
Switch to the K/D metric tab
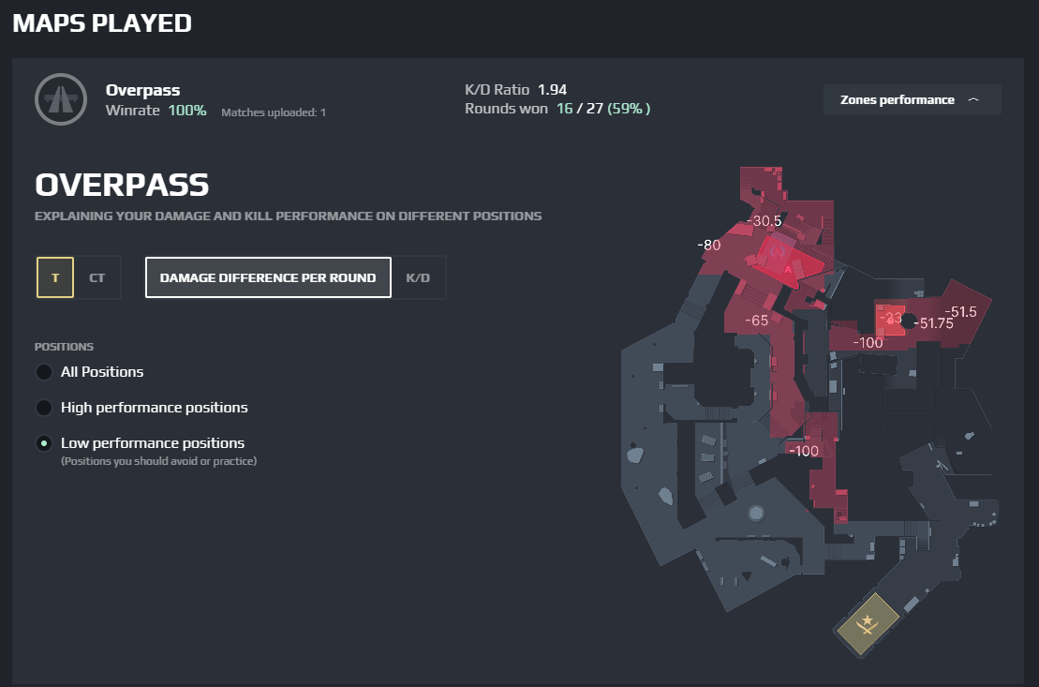[418, 277]
